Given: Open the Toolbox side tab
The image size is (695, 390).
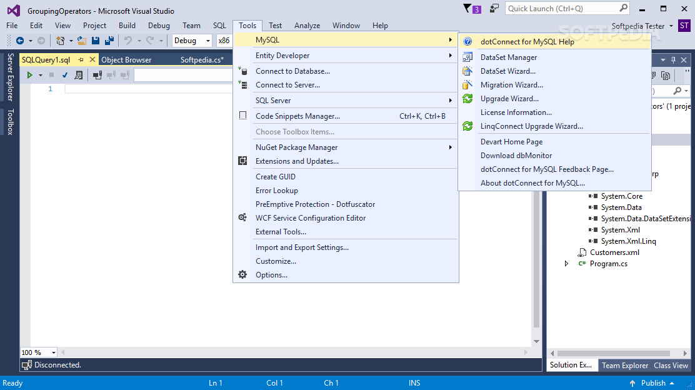Looking at the screenshot, I should pos(10,122).
